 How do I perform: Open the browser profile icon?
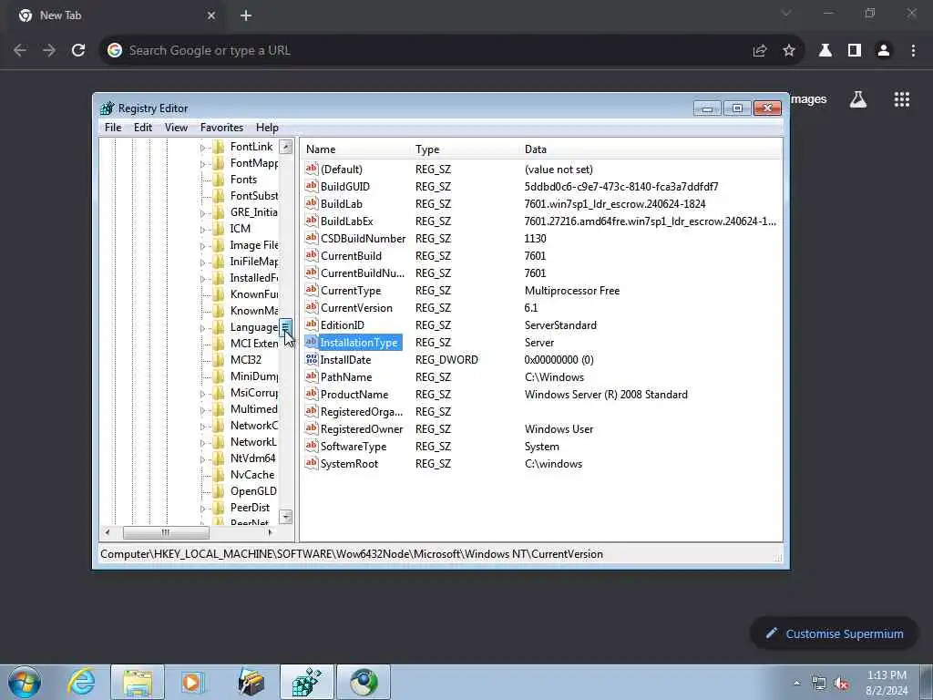coord(884,51)
